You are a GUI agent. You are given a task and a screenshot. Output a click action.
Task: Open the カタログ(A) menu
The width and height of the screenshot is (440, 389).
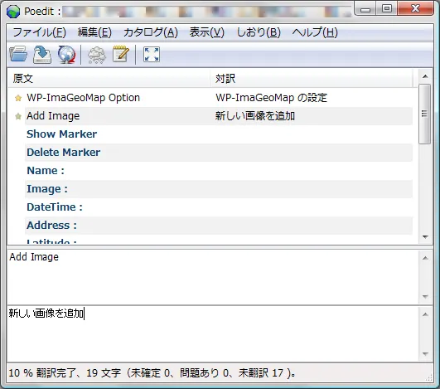[151, 32]
